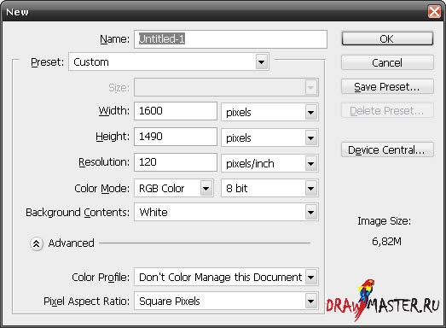Viewport: 446px width, 328px height.
Task: Click the Name label
Action: tap(114, 39)
